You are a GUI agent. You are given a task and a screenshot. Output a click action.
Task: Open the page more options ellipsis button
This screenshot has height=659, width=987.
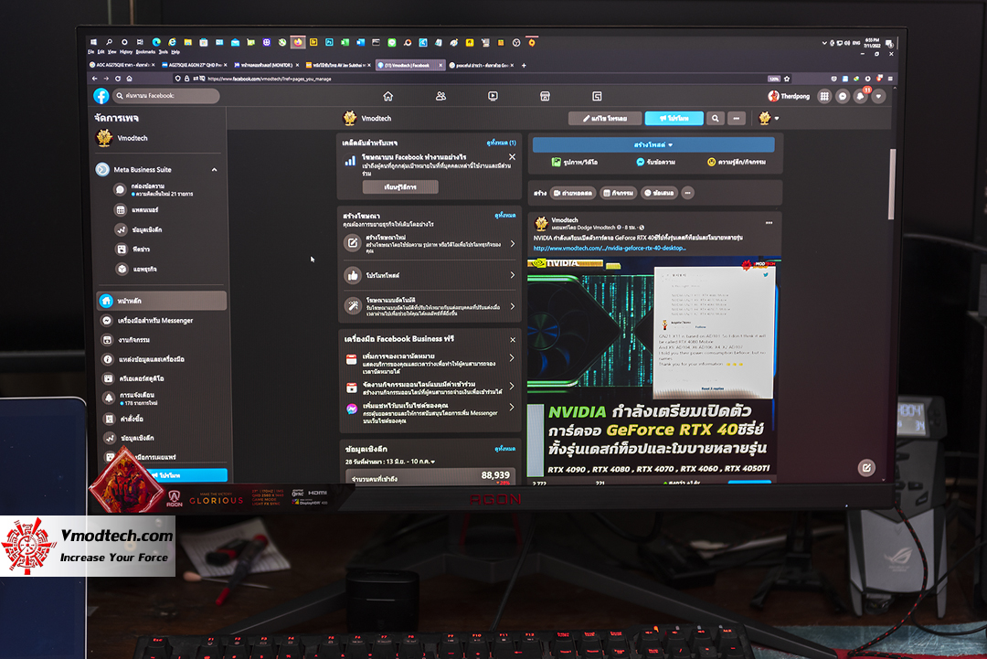click(737, 118)
